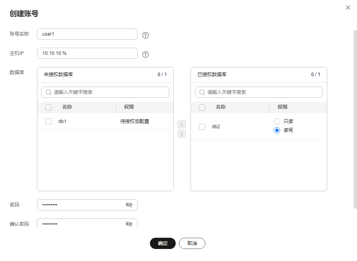
Task: Click the 确定 button
Action: pos(163,243)
